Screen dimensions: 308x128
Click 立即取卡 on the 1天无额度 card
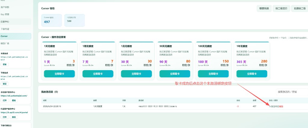point(59,74)
